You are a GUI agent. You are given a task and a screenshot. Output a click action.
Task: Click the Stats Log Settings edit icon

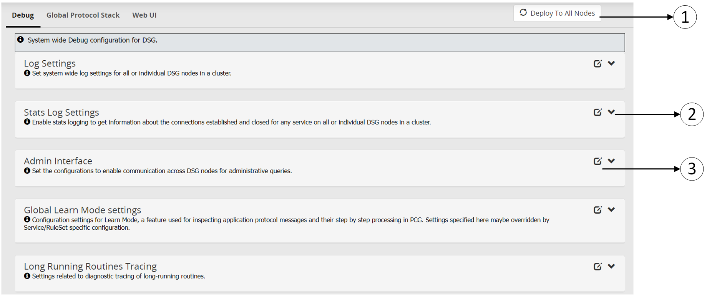tap(597, 113)
